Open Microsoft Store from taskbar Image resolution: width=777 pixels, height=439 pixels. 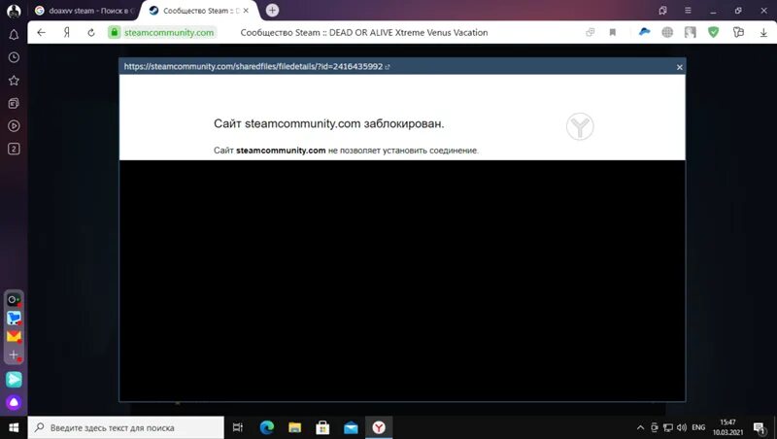coord(322,427)
